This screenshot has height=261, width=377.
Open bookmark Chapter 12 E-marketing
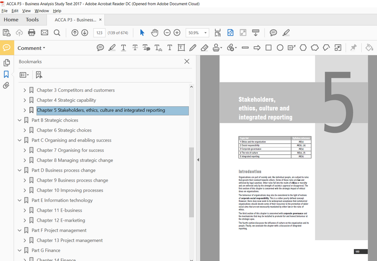61,221
